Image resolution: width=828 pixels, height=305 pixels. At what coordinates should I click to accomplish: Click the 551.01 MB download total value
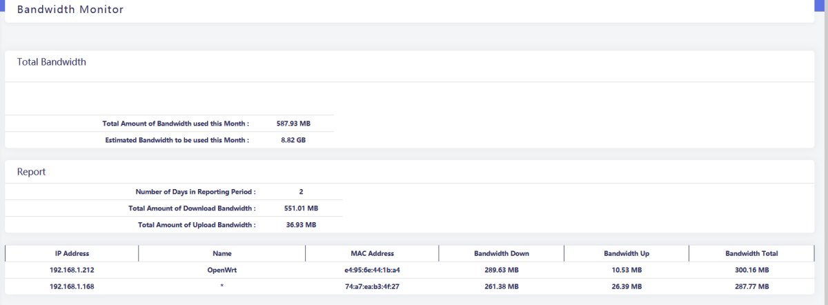point(302,208)
